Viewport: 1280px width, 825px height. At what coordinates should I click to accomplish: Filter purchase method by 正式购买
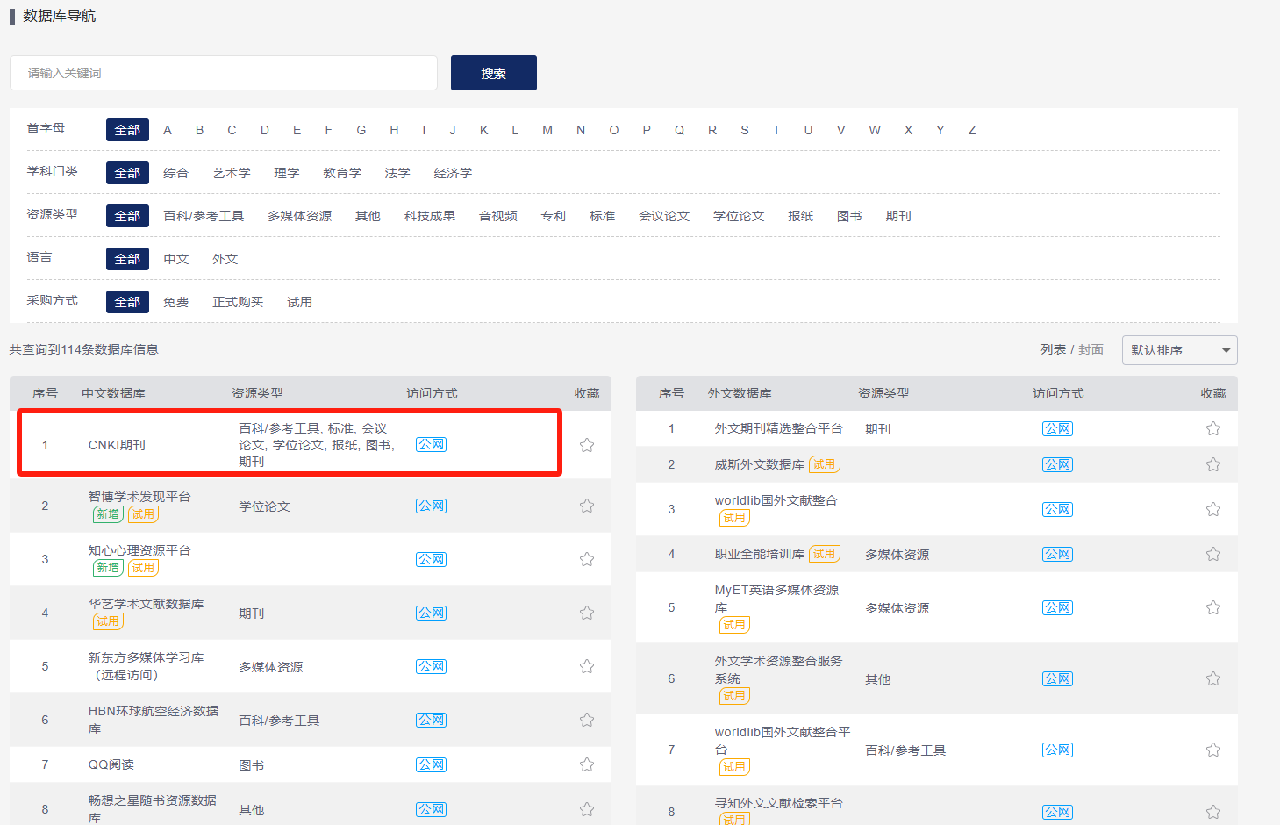[x=238, y=302]
